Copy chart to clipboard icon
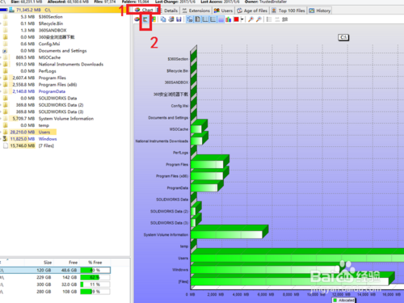This screenshot has height=303, width=404. tap(163, 19)
